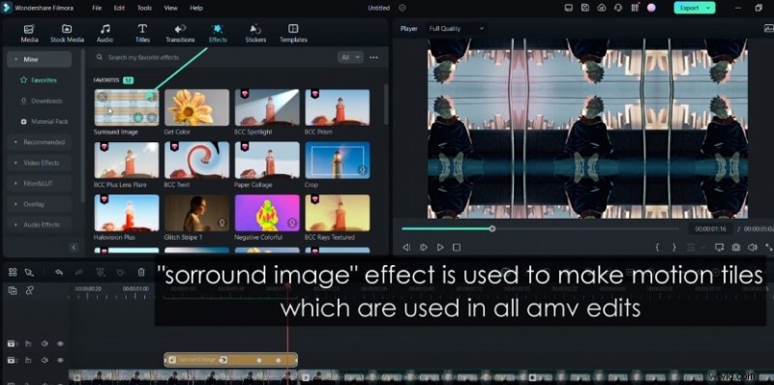Image resolution: width=774 pixels, height=385 pixels.
Task: Delete the selected clip with the trash icon
Action: [141, 272]
